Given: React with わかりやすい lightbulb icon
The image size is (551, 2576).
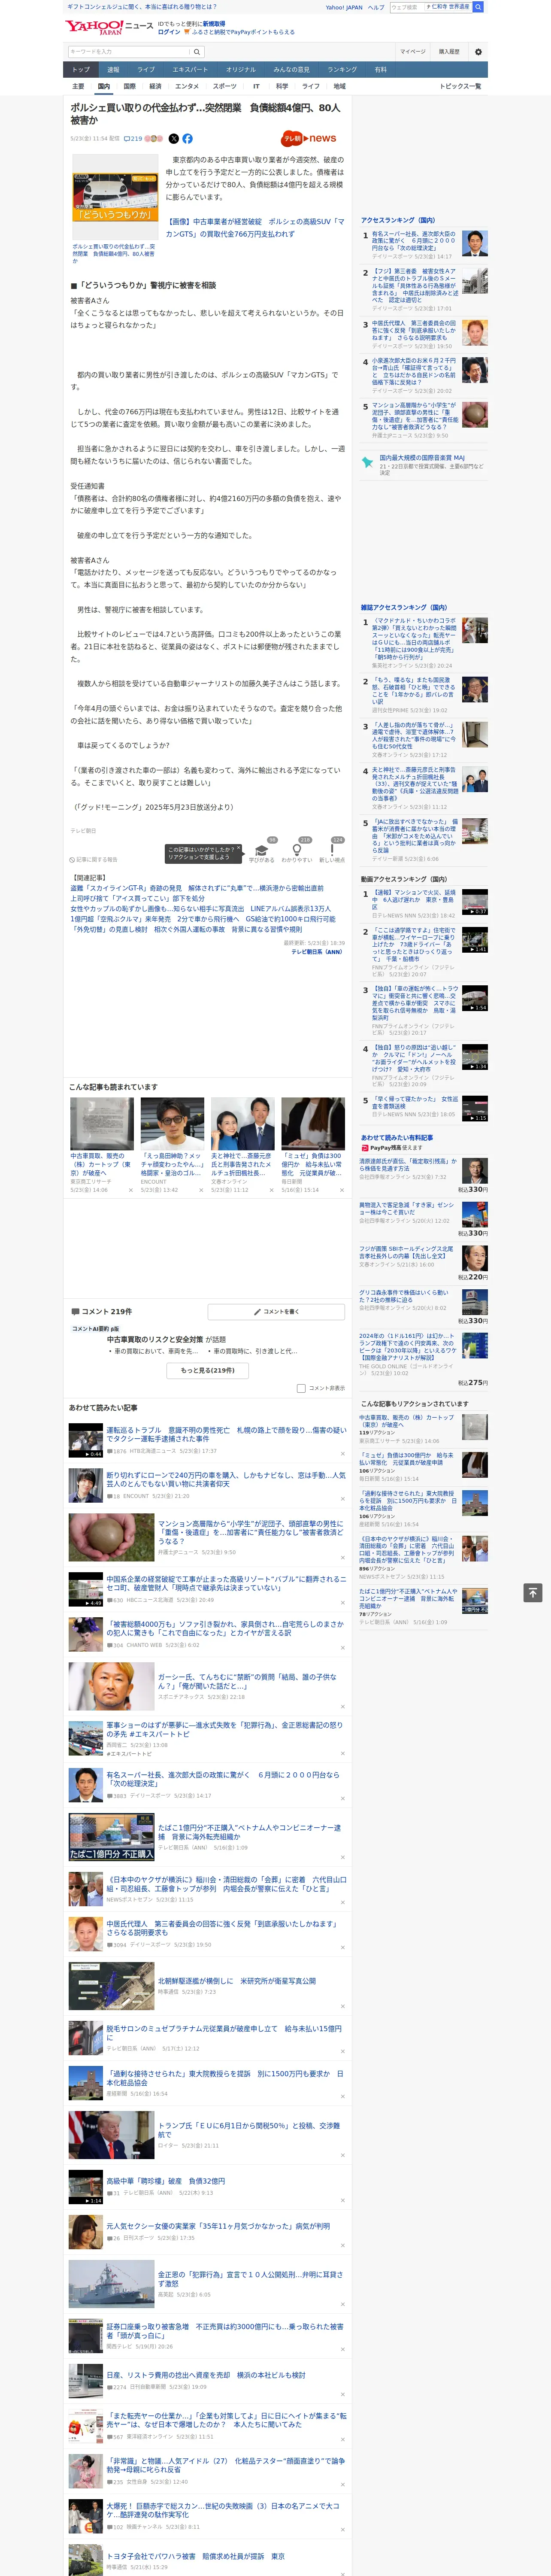Looking at the screenshot, I should [x=297, y=851].
